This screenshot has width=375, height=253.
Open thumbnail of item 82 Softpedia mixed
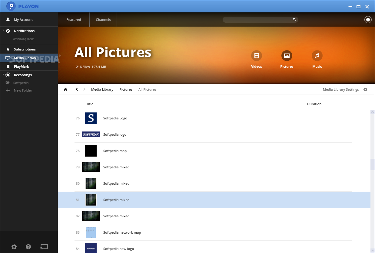tap(91, 216)
